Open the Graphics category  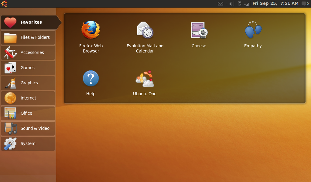[x=28, y=83]
